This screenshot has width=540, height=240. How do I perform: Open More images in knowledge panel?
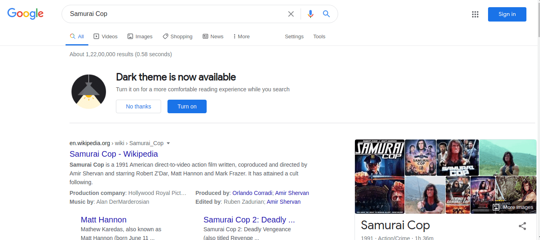[x=513, y=207]
